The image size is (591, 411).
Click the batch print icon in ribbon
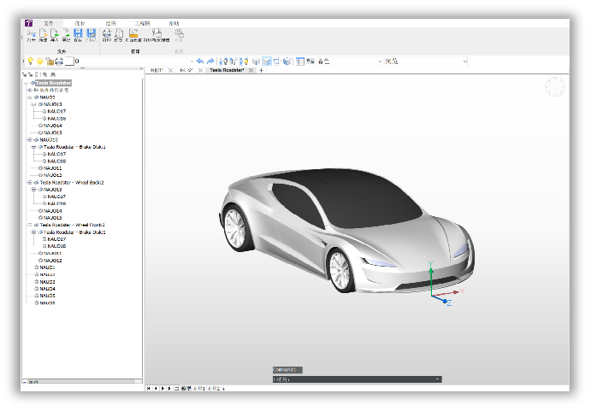coord(157,33)
